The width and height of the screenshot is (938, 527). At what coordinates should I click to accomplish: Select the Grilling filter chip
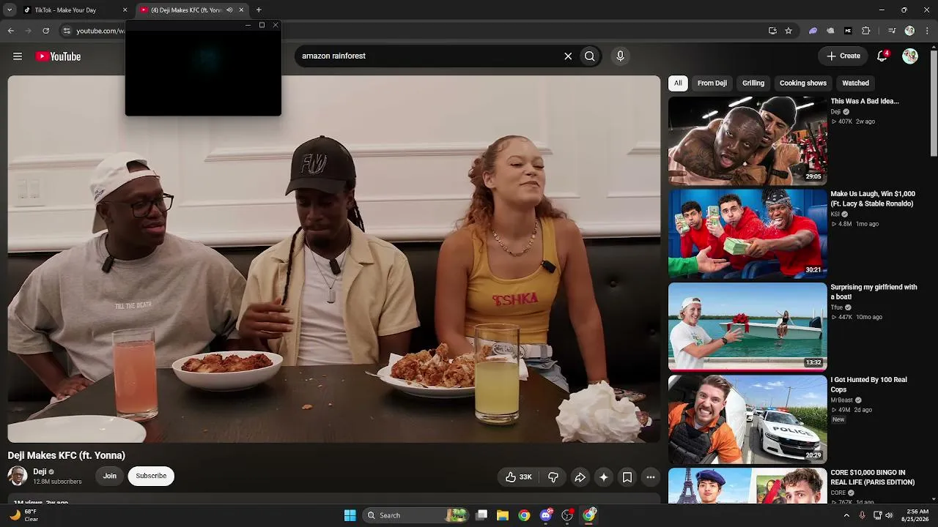tap(753, 83)
